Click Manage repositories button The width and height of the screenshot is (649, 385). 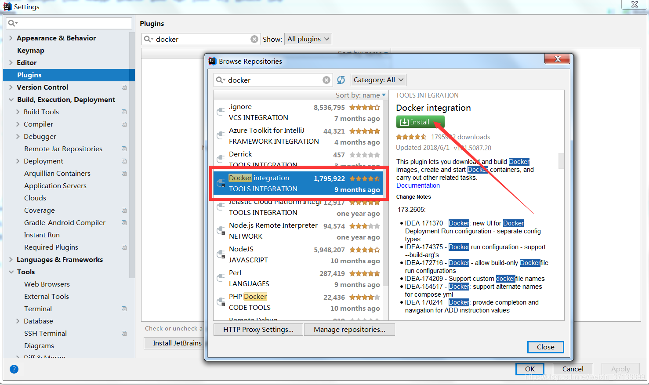click(349, 330)
